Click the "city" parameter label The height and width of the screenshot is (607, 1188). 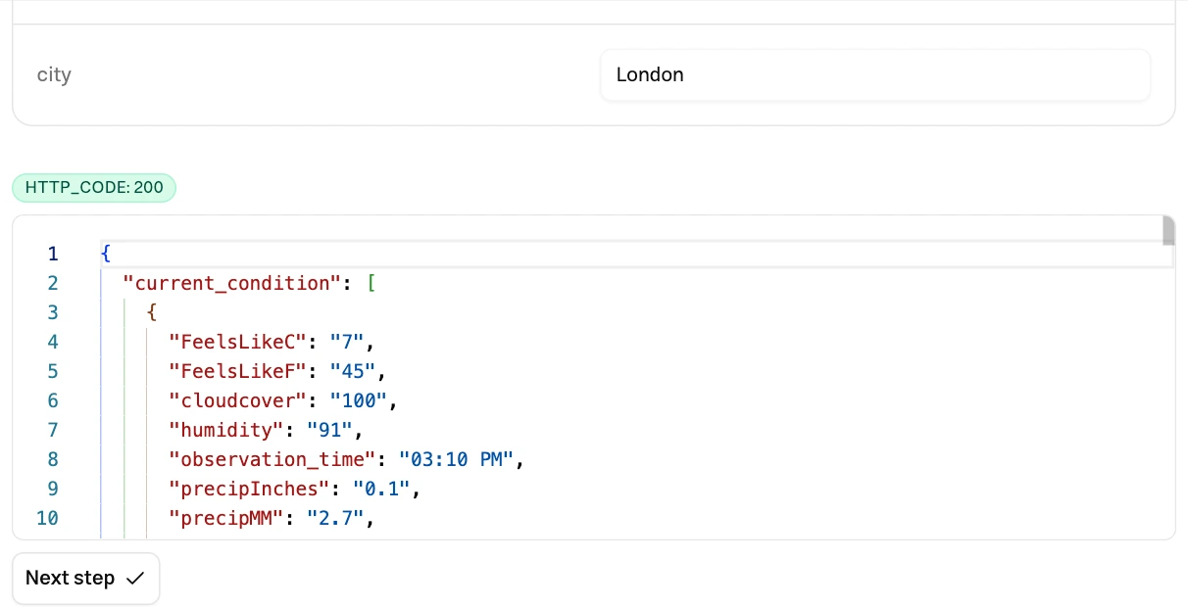tap(54, 75)
